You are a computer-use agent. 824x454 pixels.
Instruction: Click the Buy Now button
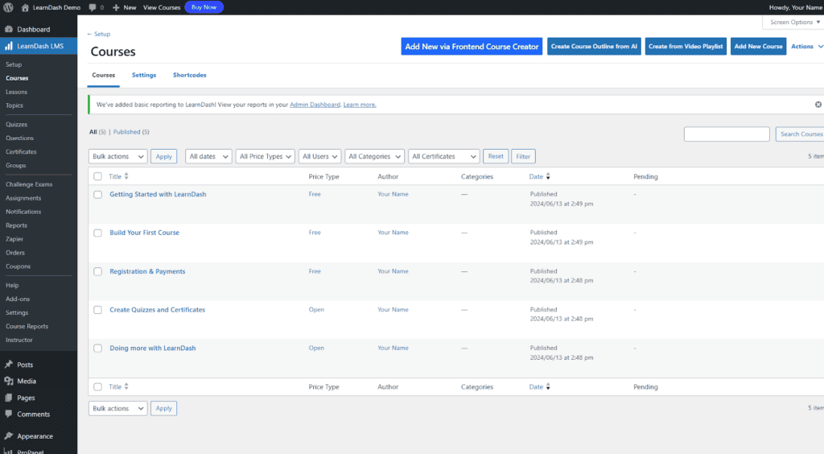coord(204,7)
